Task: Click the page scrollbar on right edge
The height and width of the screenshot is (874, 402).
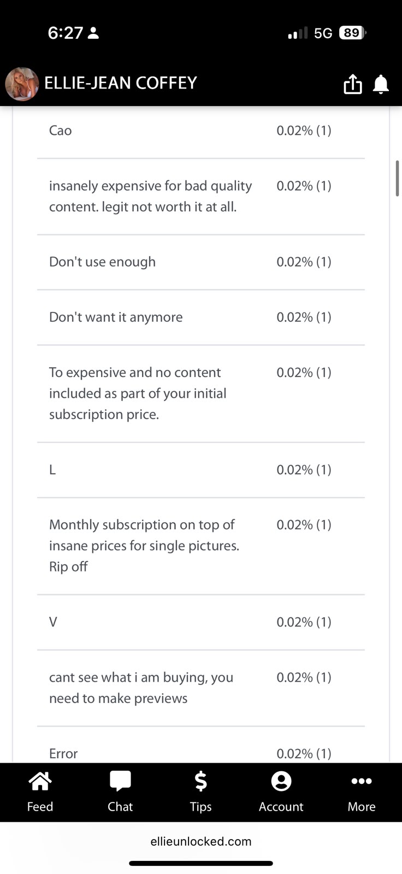Action: (397, 178)
